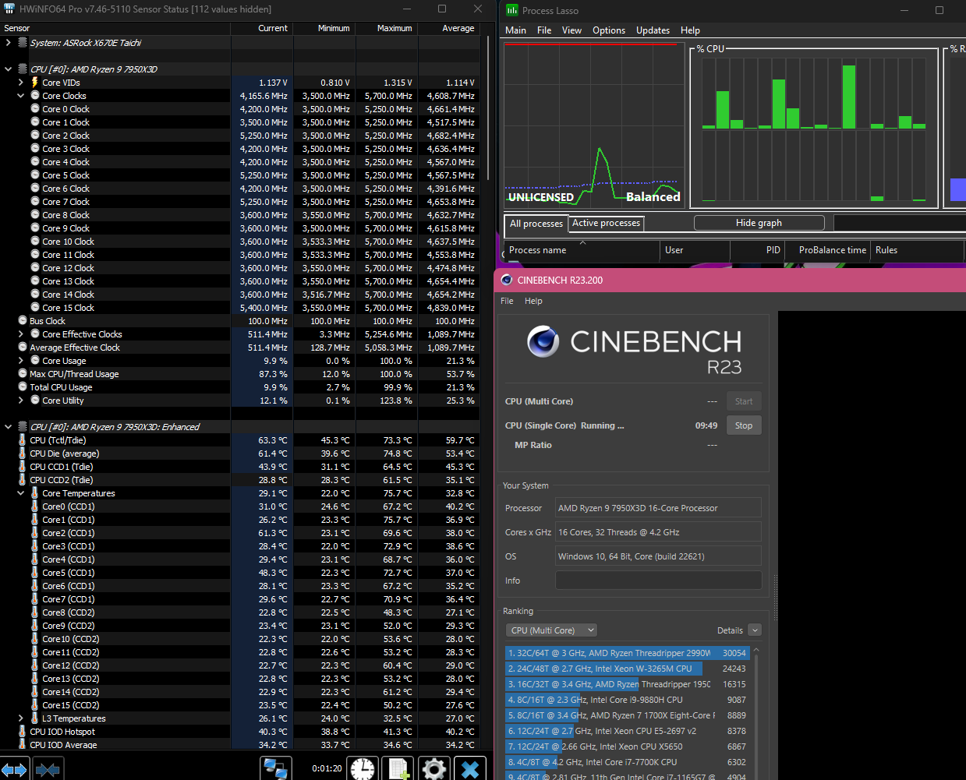Viewport: 966px width, 780px height.
Task: Click the clock icon beside Core 0 Clock
Action: coord(35,108)
